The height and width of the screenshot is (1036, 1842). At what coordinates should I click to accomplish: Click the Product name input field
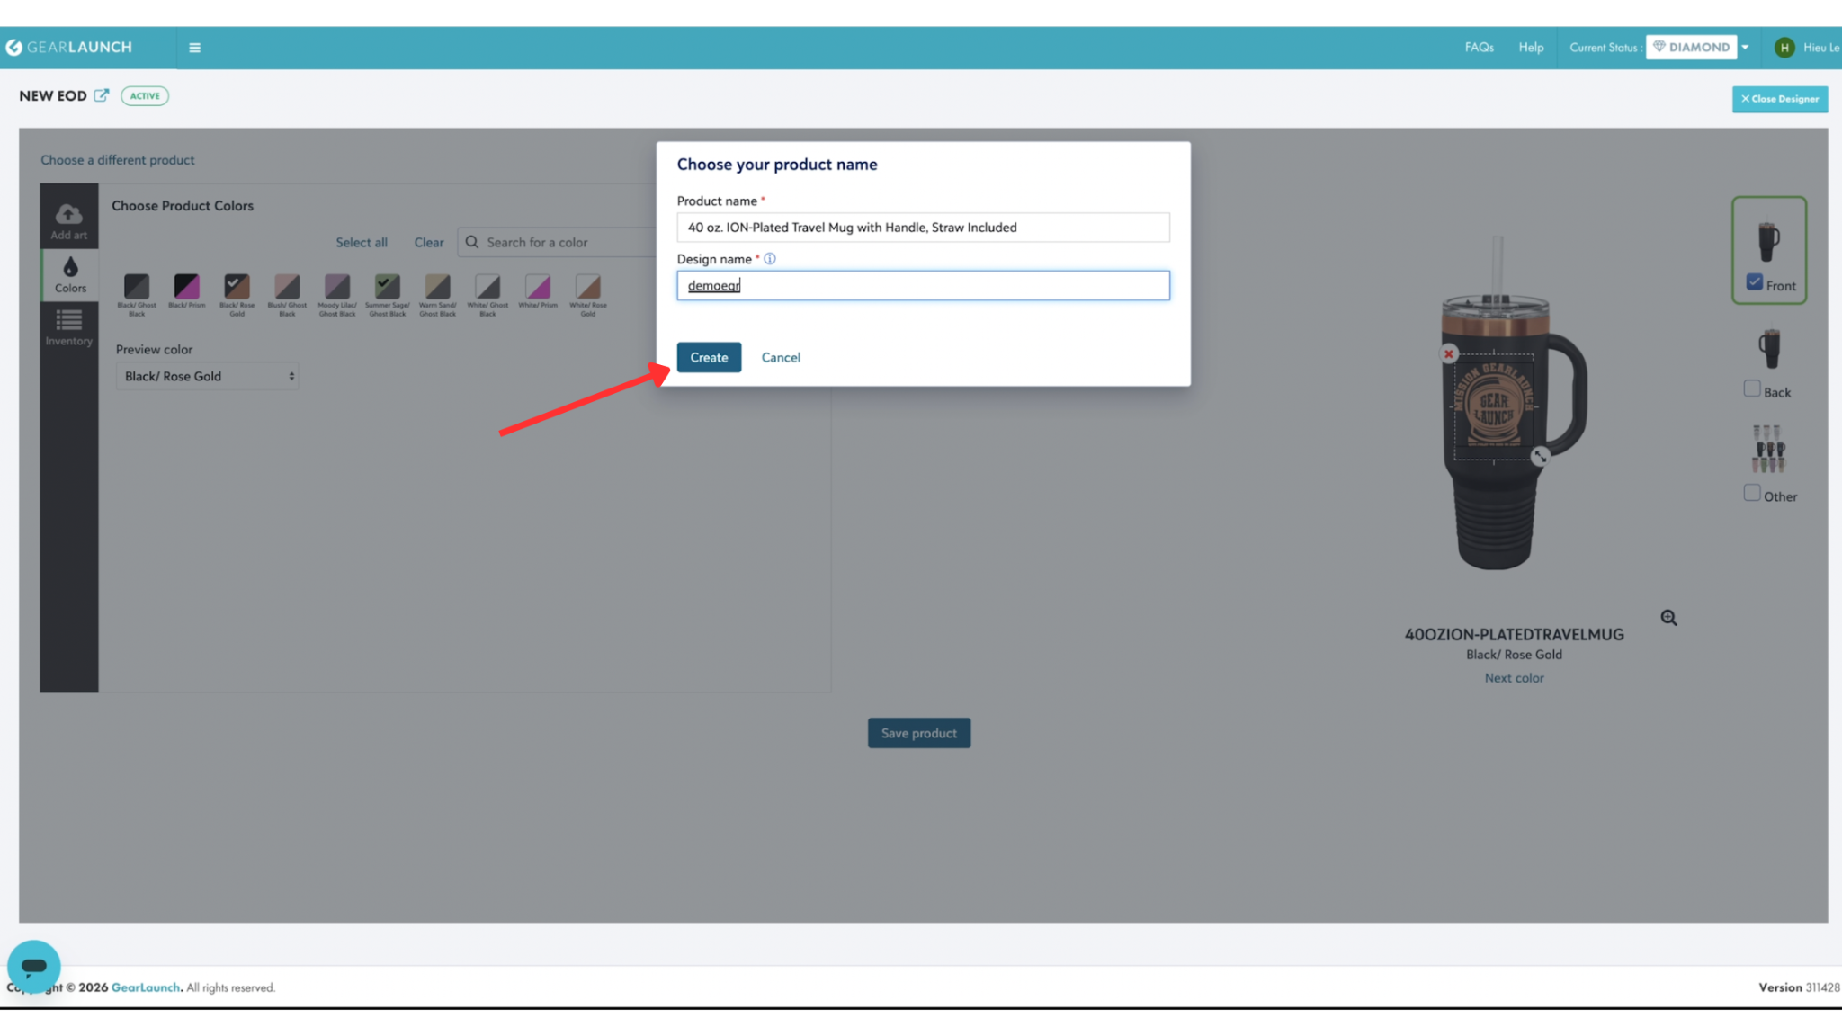(923, 228)
